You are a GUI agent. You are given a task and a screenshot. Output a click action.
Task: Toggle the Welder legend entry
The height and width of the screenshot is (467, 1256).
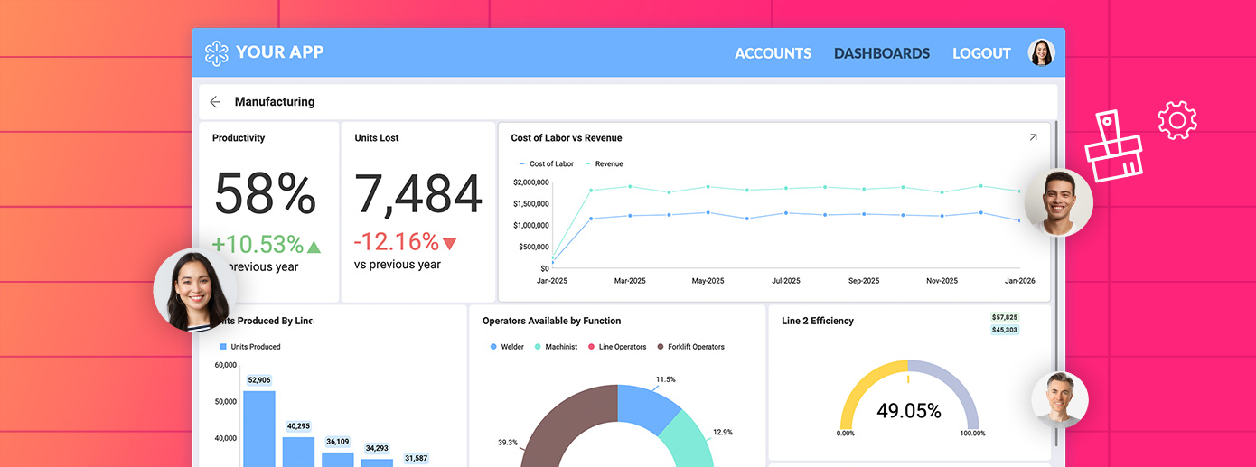[x=507, y=347]
